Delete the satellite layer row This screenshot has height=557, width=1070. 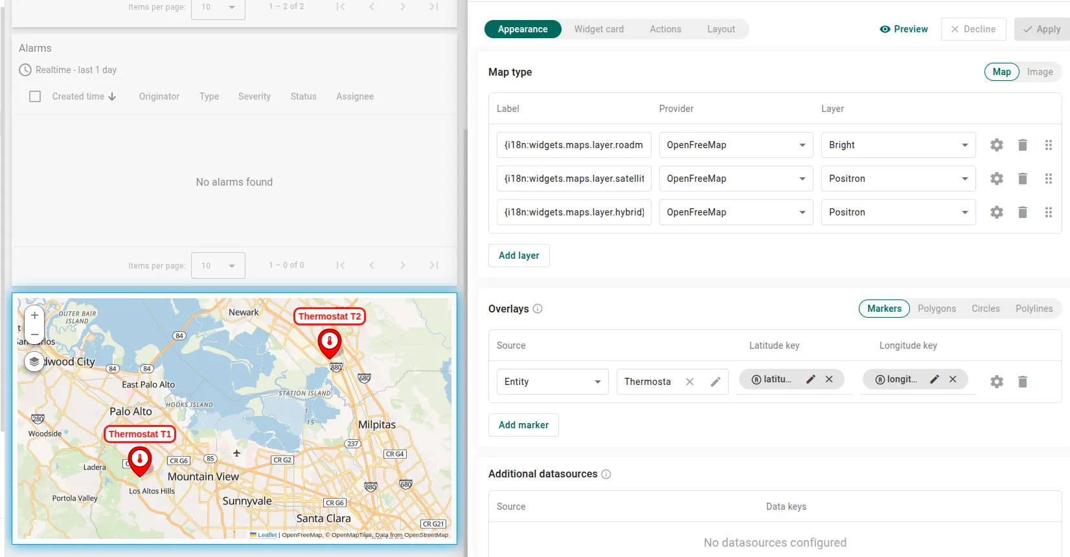(1023, 179)
